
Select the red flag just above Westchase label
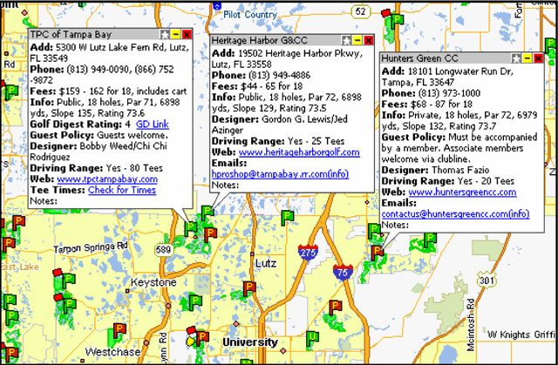tap(119, 330)
